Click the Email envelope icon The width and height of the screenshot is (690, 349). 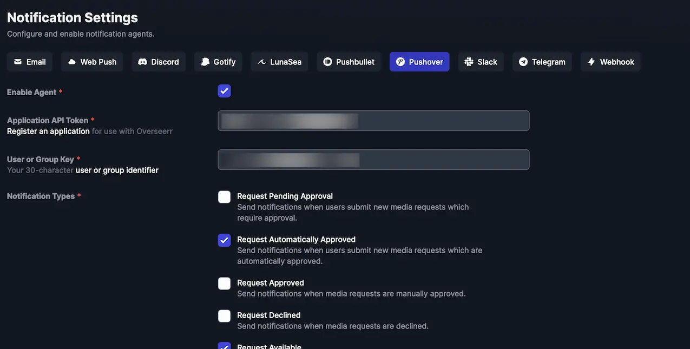point(18,62)
